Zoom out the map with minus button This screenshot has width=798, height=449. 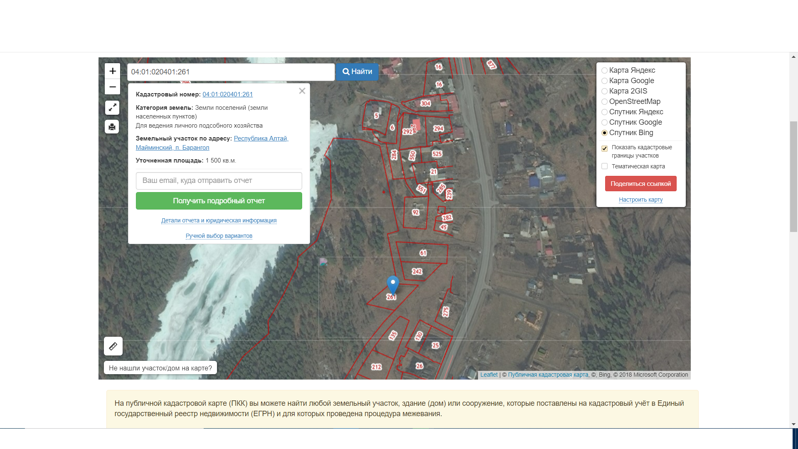pyautogui.click(x=112, y=87)
